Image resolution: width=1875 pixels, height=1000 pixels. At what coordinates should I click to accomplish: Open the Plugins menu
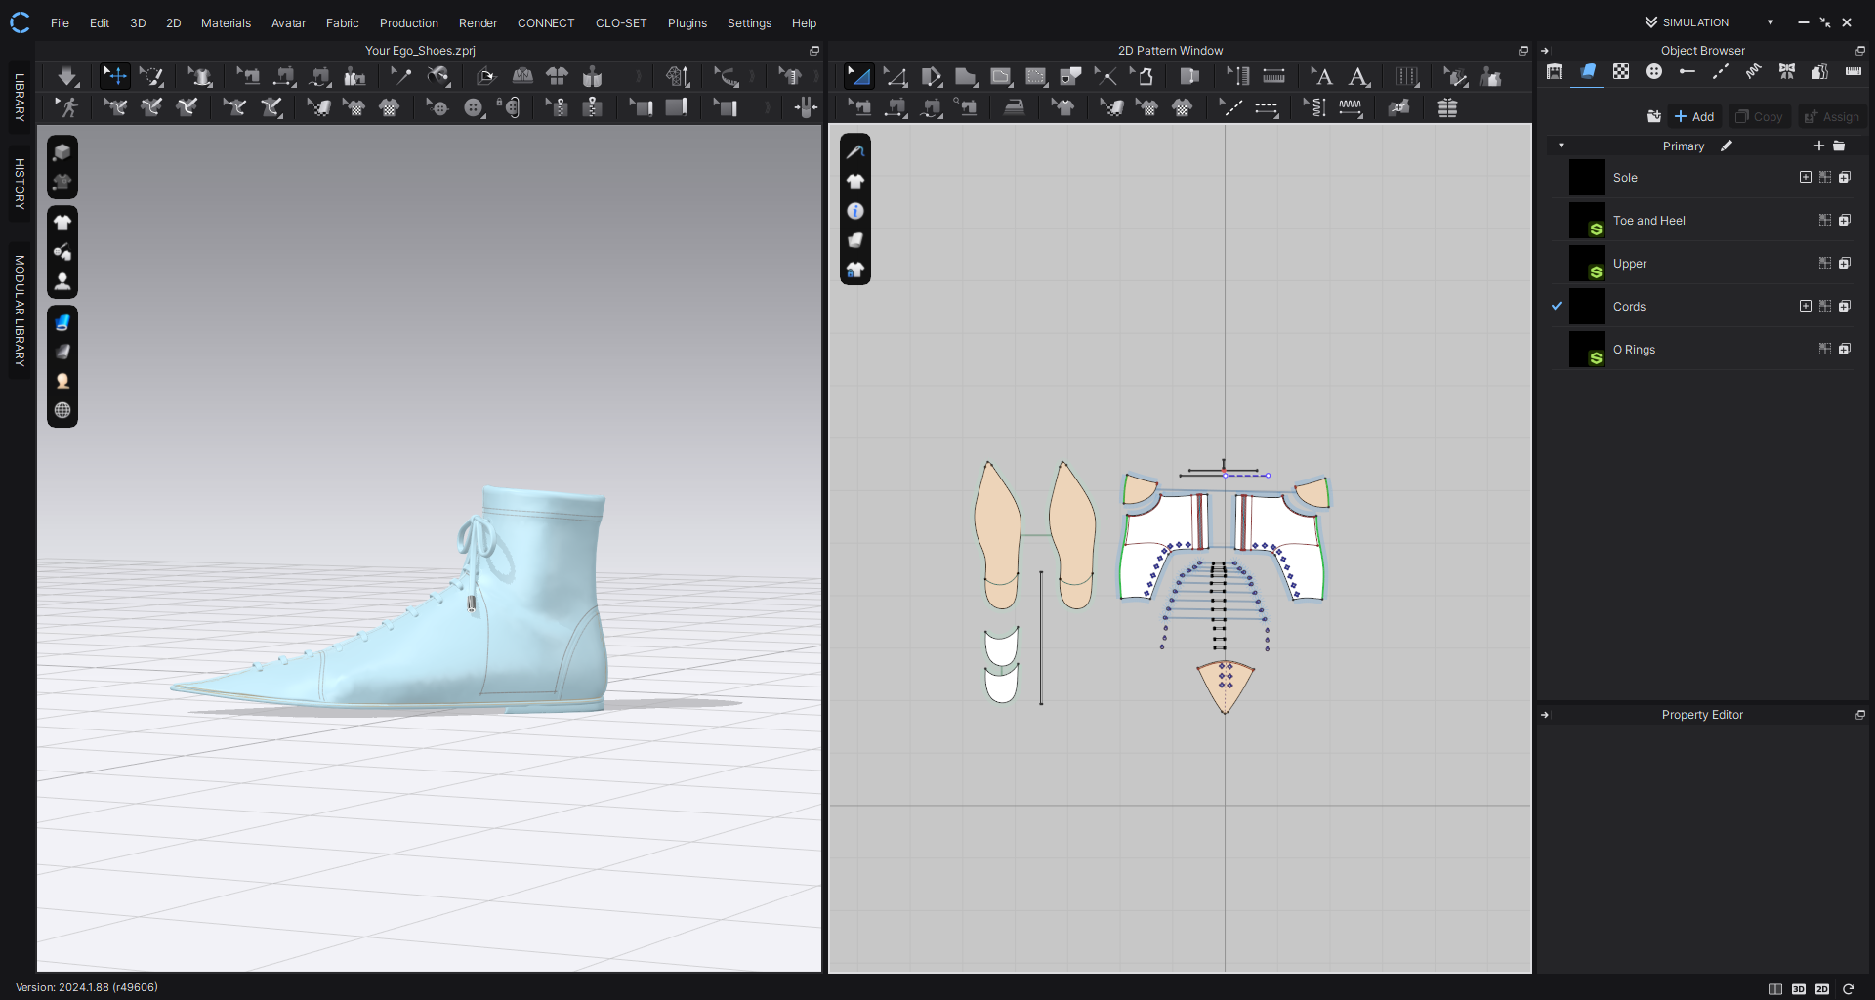[x=687, y=22]
